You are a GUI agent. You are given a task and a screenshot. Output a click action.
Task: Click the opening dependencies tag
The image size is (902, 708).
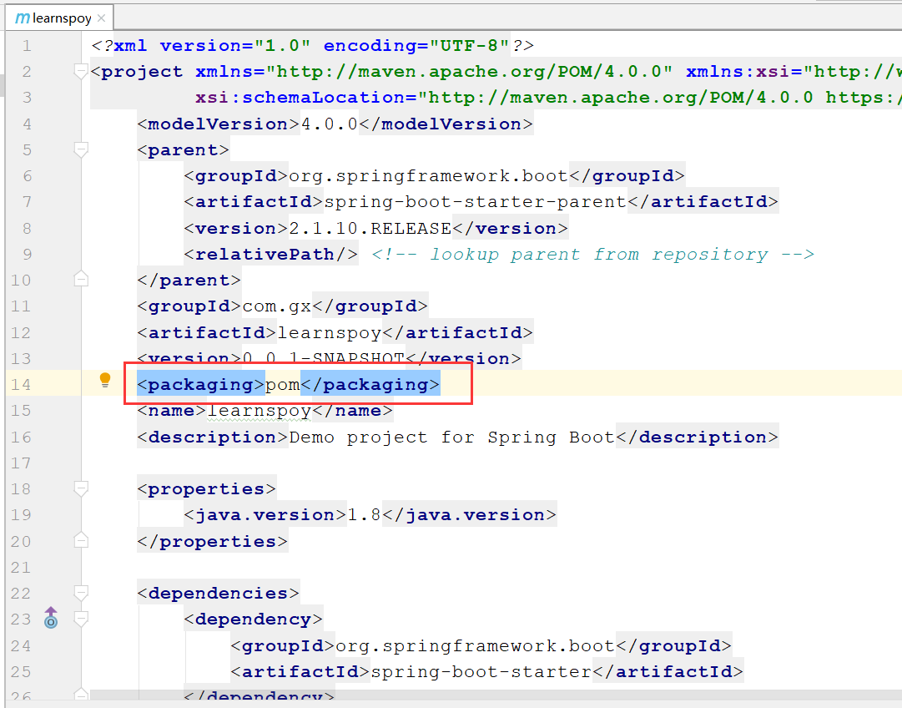(218, 594)
